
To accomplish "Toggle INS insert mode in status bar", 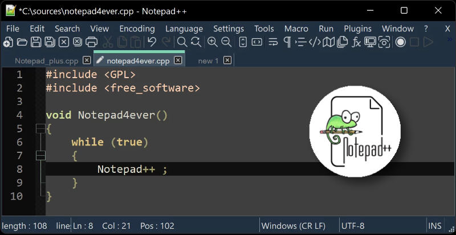I will tap(434, 226).
